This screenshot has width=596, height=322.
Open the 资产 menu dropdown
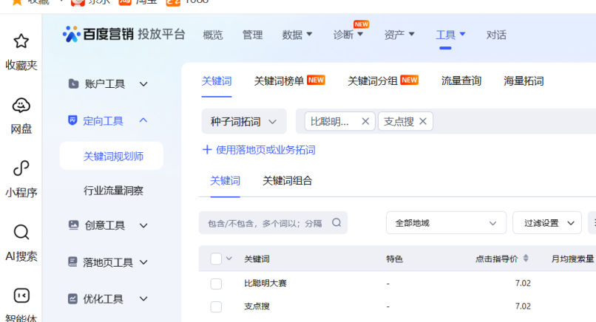399,35
